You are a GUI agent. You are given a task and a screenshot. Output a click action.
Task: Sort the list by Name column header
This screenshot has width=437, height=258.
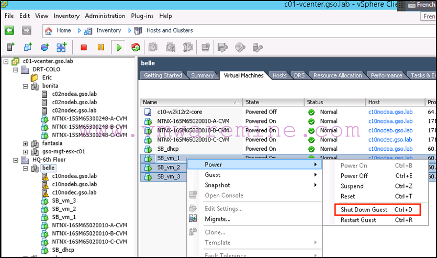pyautogui.click(x=191, y=102)
